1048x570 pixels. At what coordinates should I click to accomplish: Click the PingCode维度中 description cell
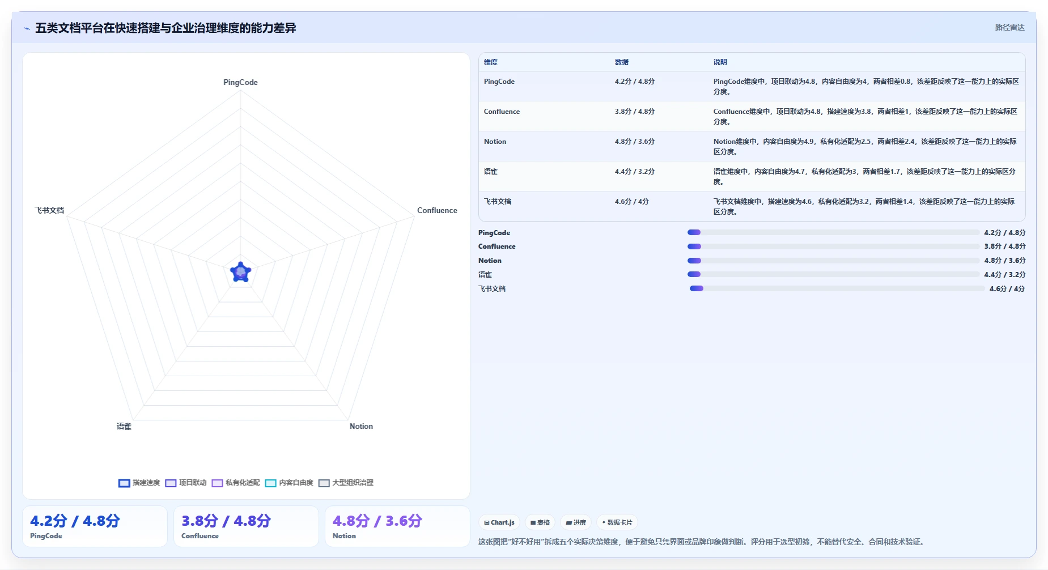point(866,87)
